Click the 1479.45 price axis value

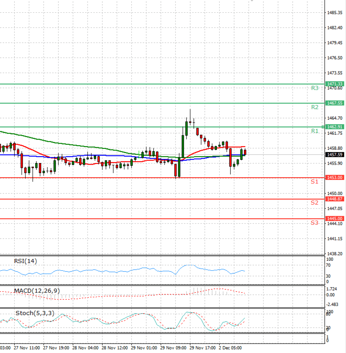coord(335,43)
